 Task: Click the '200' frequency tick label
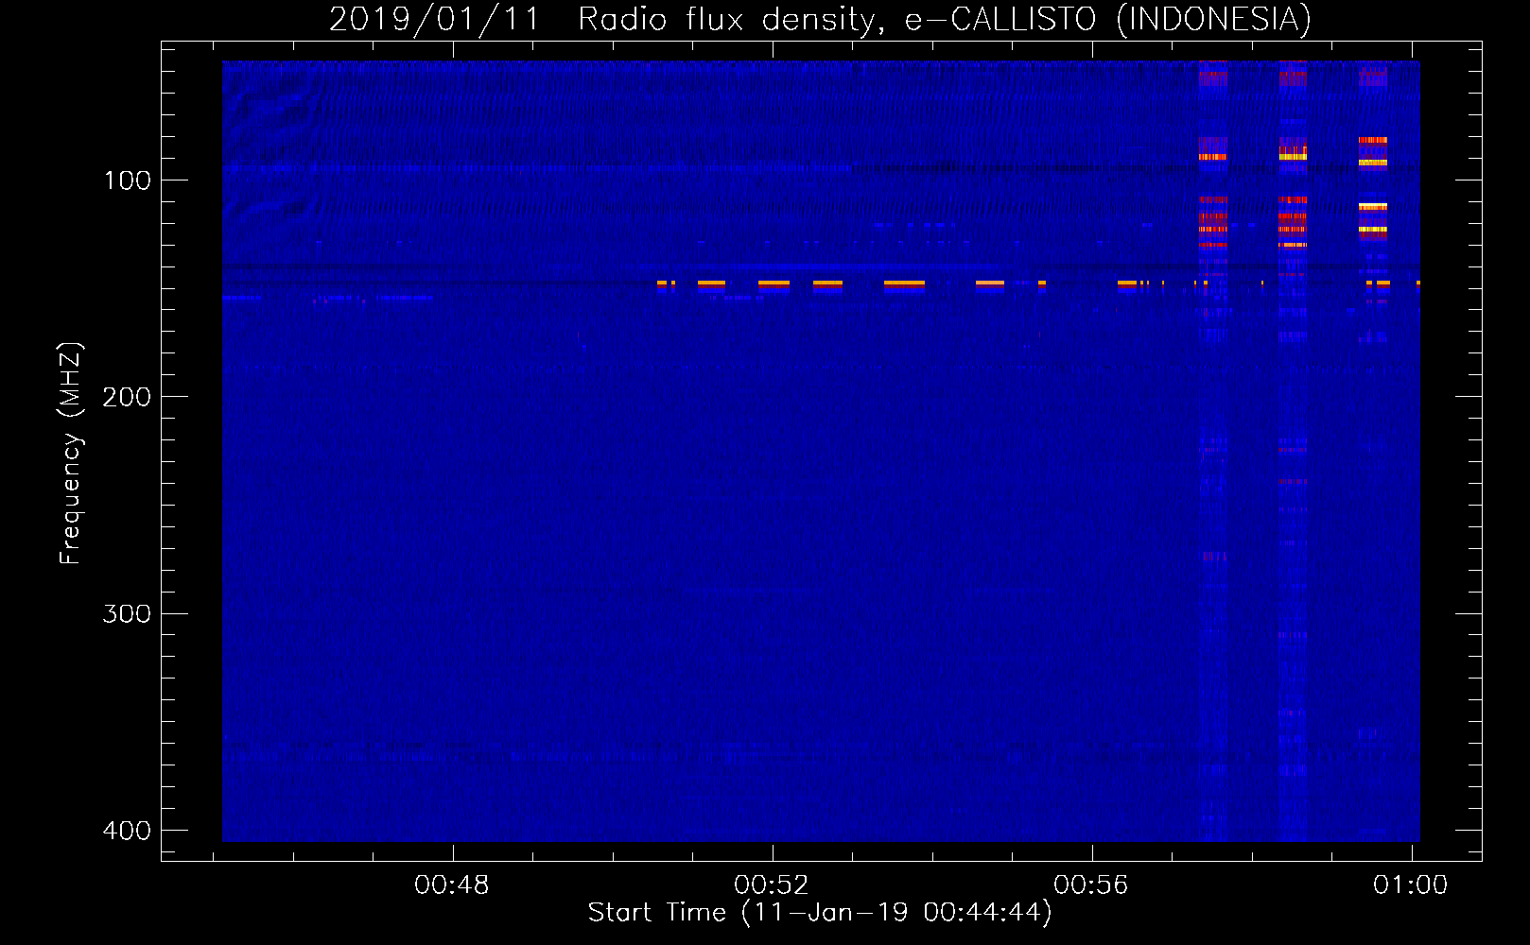click(x=127, y=397)
